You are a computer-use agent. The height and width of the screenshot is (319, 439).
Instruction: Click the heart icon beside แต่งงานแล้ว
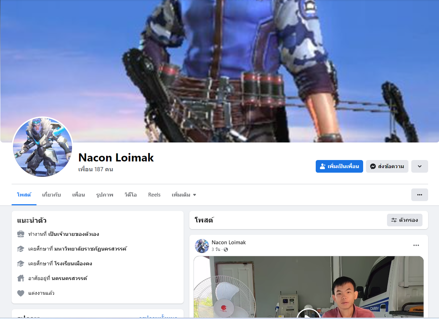tap(21, 293)
